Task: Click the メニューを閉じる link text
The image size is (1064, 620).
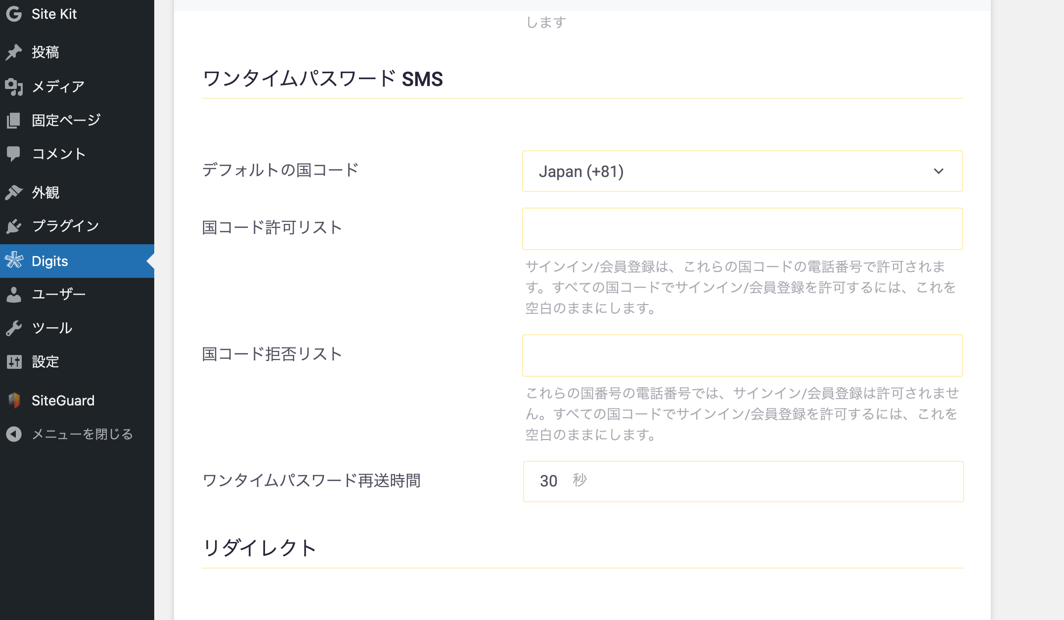Action: 83,434
